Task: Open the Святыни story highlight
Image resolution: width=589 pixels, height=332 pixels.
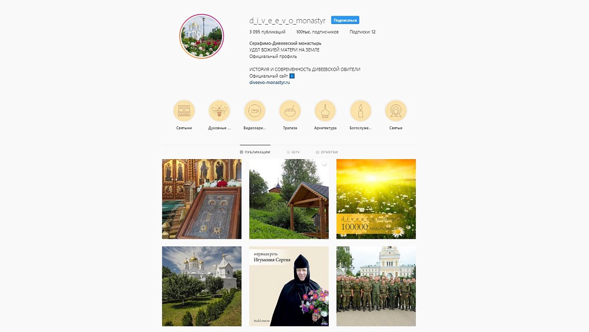Action: pos(184,111)
